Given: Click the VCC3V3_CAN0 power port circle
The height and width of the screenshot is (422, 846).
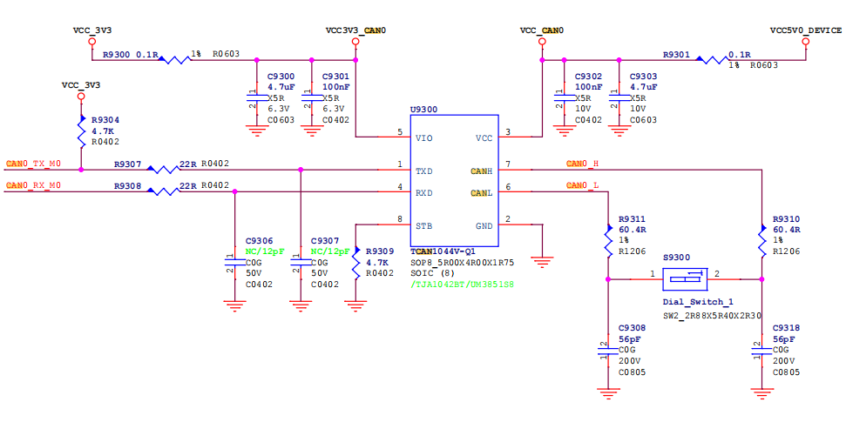Looking at the screenshot, I should [x=355, y=42].
